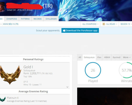Open the More queues dropdown

tap(127, 57)
